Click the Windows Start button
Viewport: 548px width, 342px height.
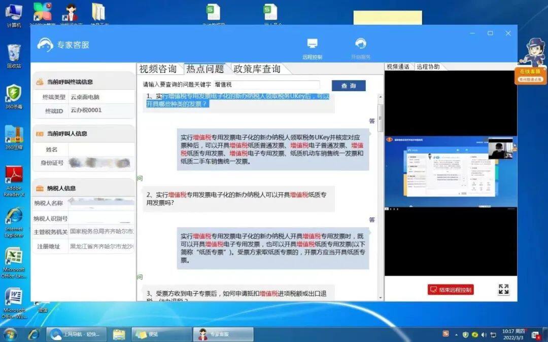[x=10, y=334]
